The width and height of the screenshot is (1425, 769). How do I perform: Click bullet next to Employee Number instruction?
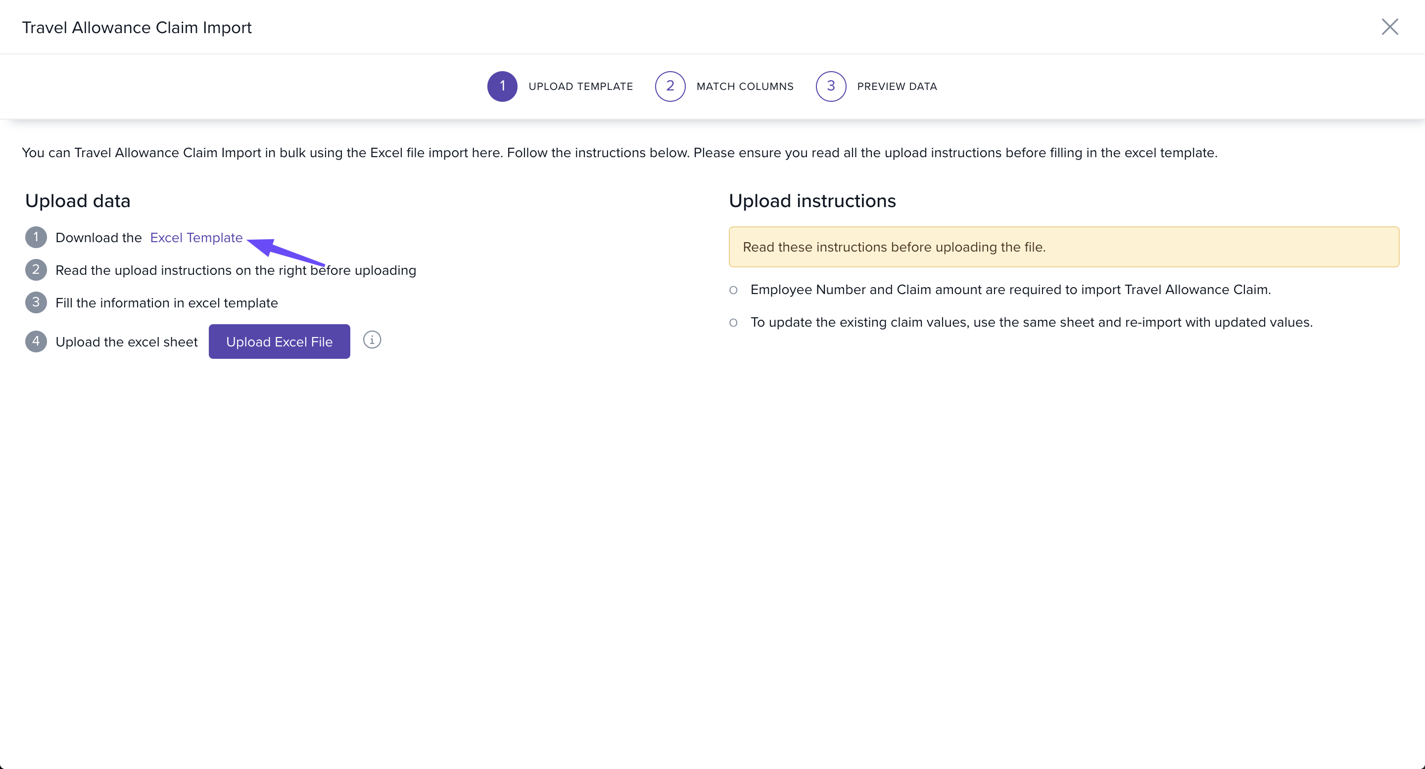point(733,290)
